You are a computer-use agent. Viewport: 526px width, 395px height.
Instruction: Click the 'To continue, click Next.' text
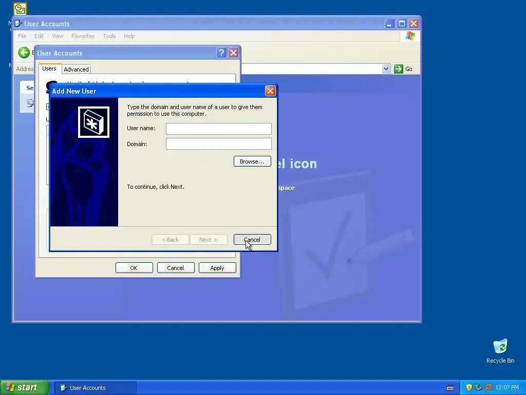[x=156, y=187]
